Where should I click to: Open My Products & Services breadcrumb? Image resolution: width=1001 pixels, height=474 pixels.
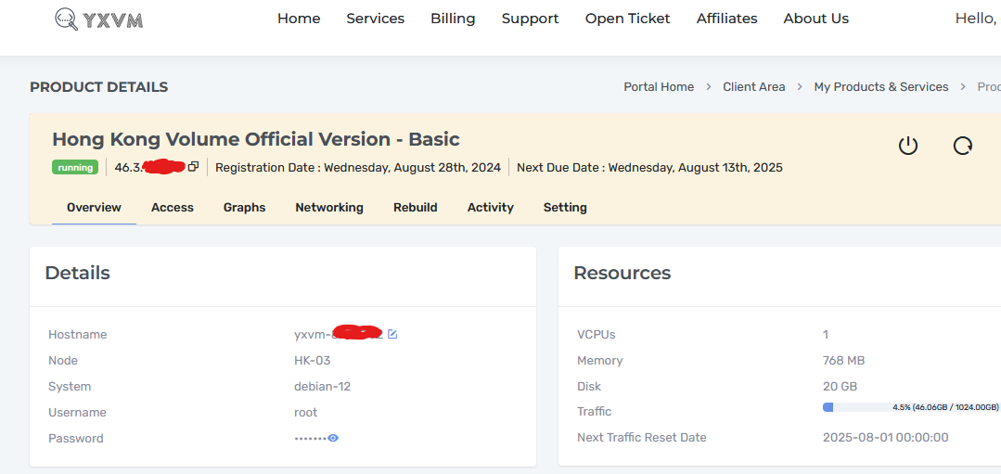click(880, 87)
